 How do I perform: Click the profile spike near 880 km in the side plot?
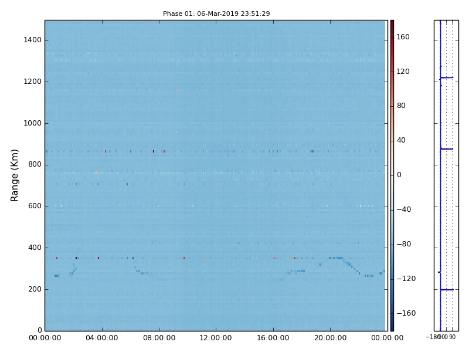point(447,149)
